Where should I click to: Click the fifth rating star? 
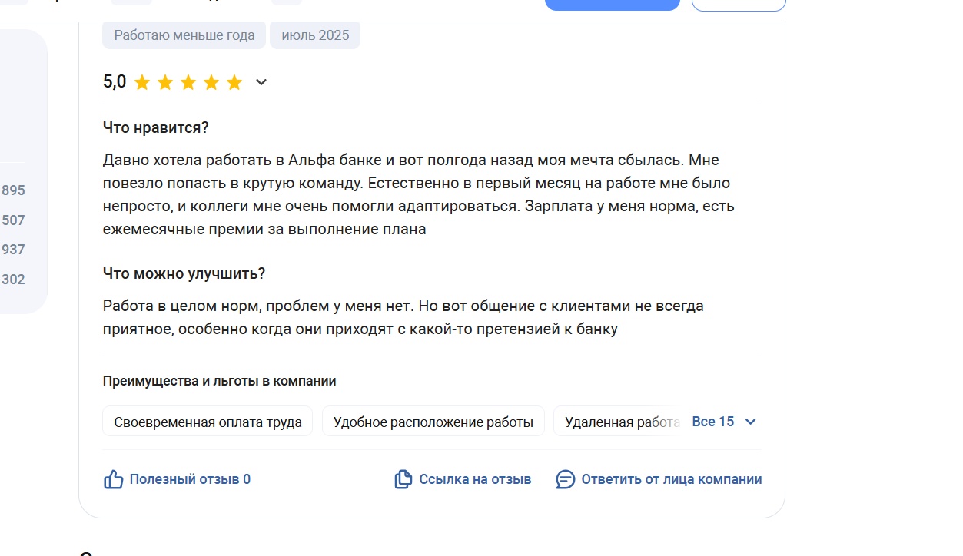click(x=234, y=82)
